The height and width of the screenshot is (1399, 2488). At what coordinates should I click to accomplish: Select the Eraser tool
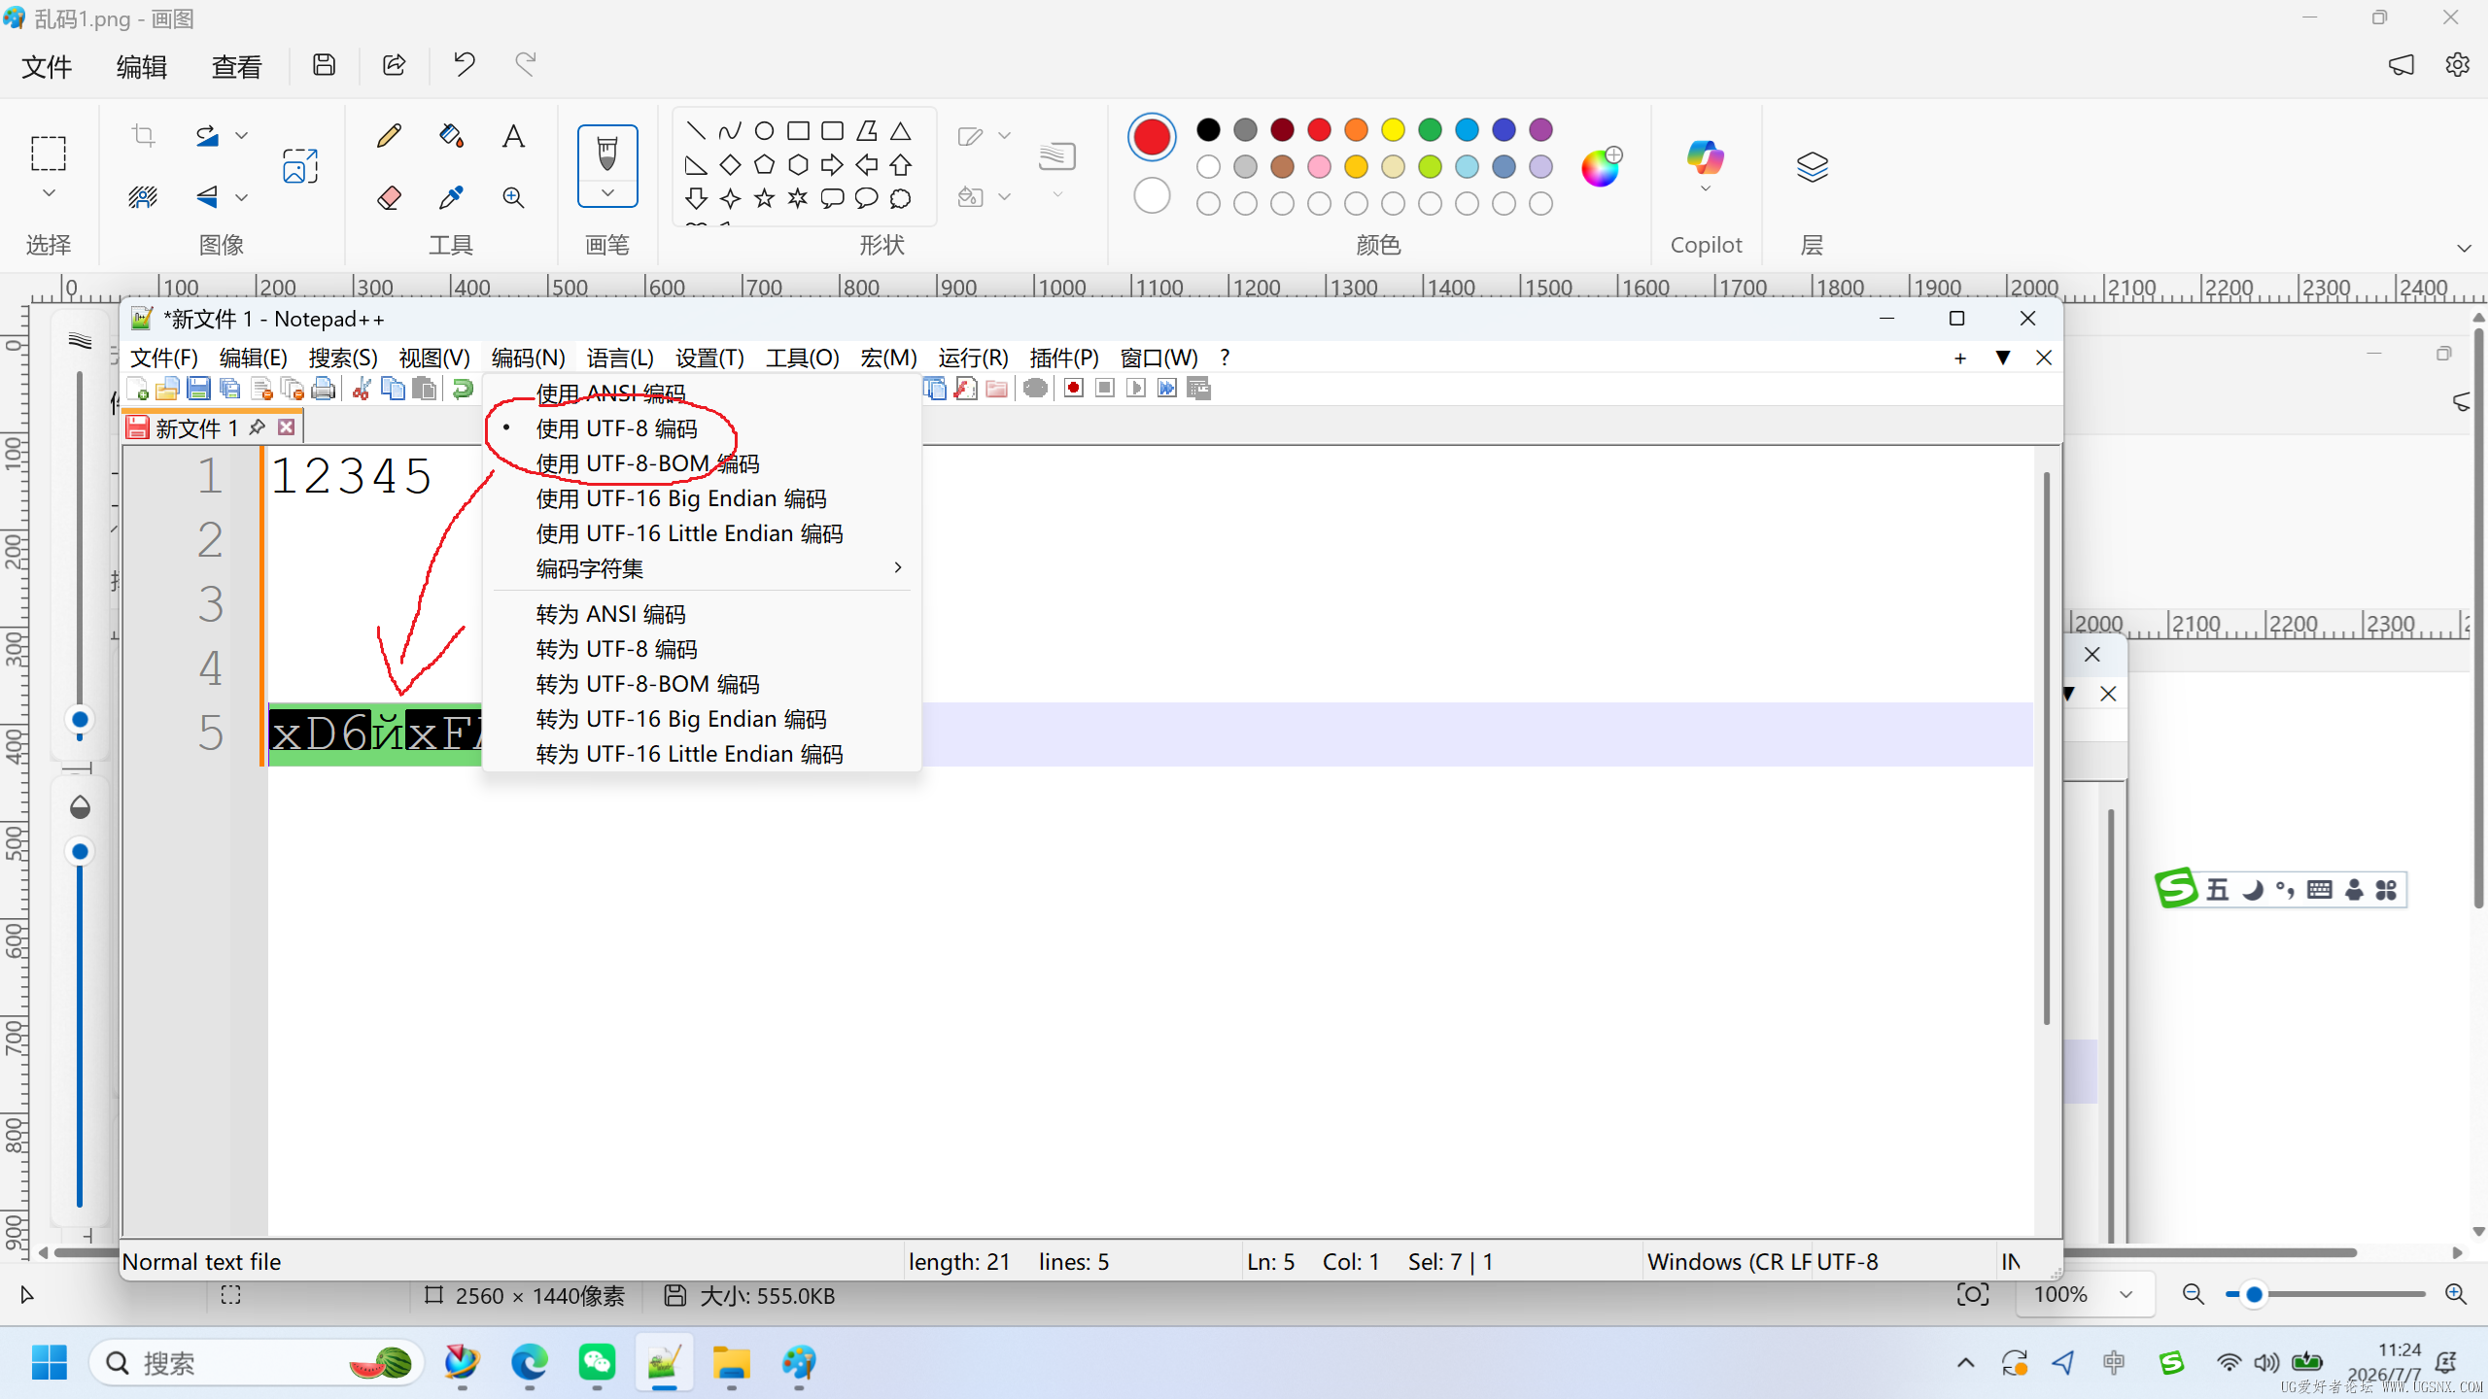coord(389,198)
